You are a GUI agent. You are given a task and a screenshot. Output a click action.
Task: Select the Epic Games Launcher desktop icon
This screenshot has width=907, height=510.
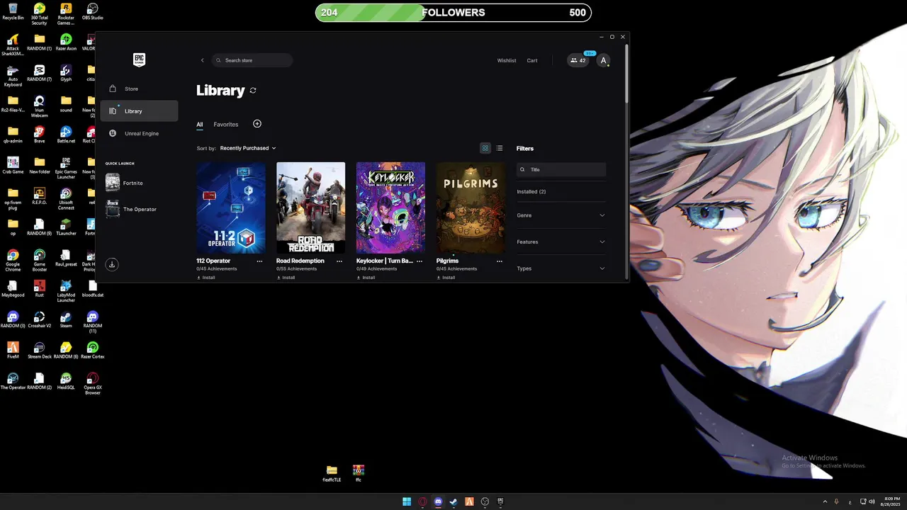pyautogui.click(x=66, y=168)
